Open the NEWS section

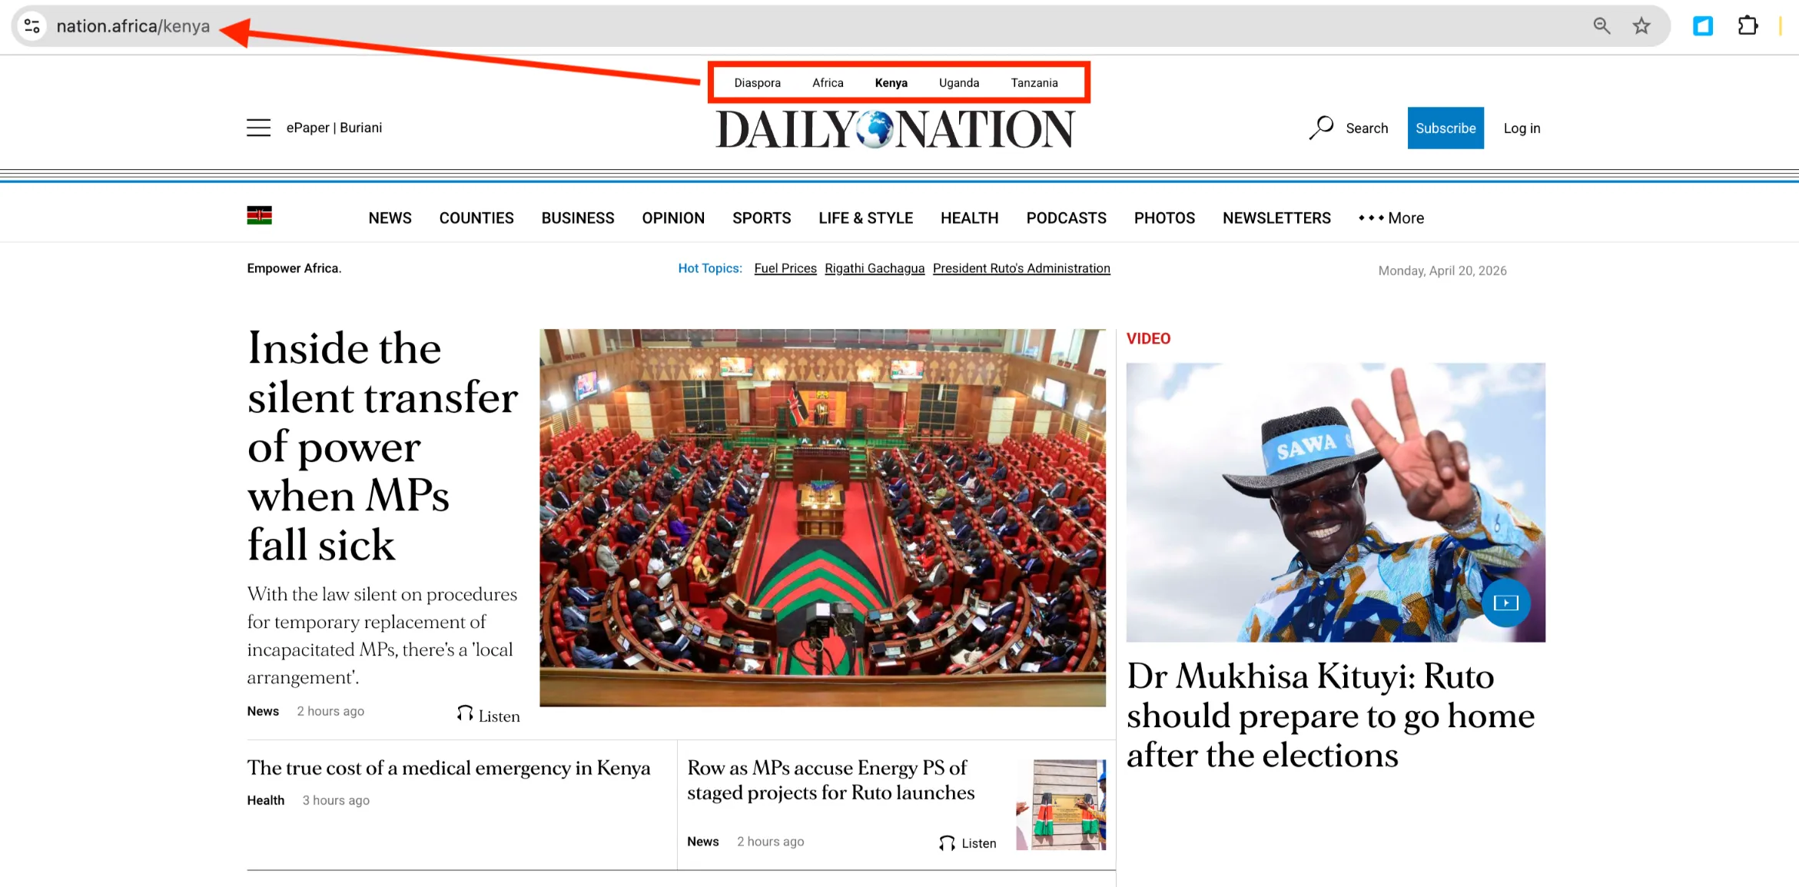pos(390,218)
